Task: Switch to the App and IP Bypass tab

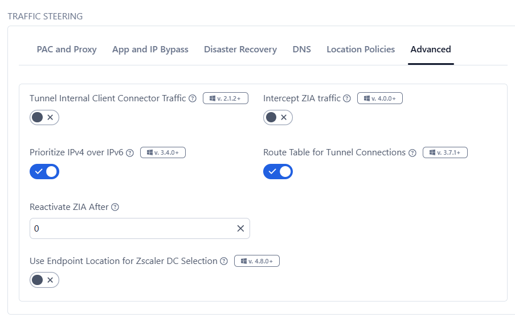Action: pyautogui.click(x=150, y=49)
